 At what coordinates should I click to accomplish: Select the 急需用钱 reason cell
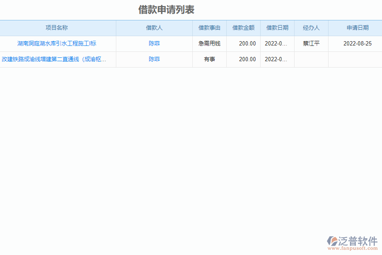click(209, 43)
